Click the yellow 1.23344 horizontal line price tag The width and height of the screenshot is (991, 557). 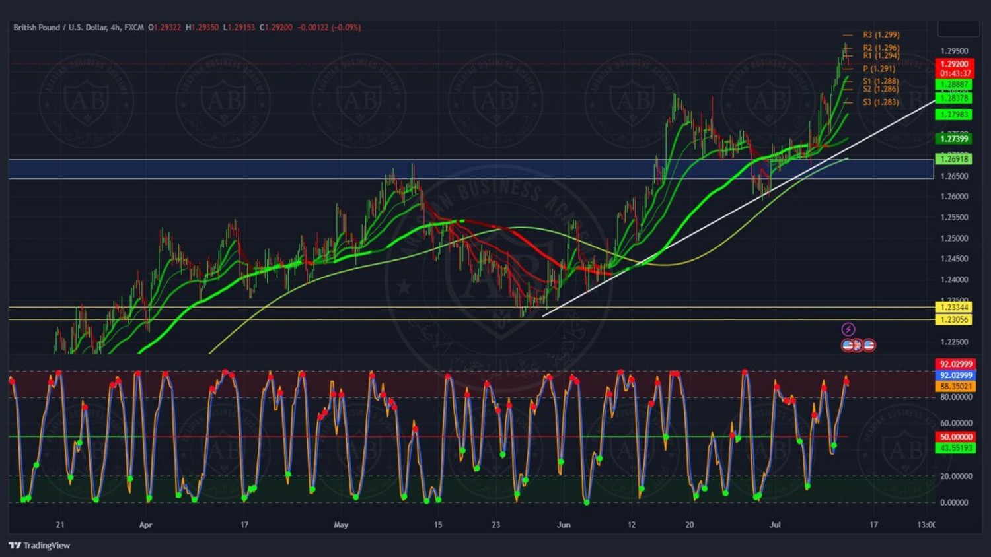point(954,308)
